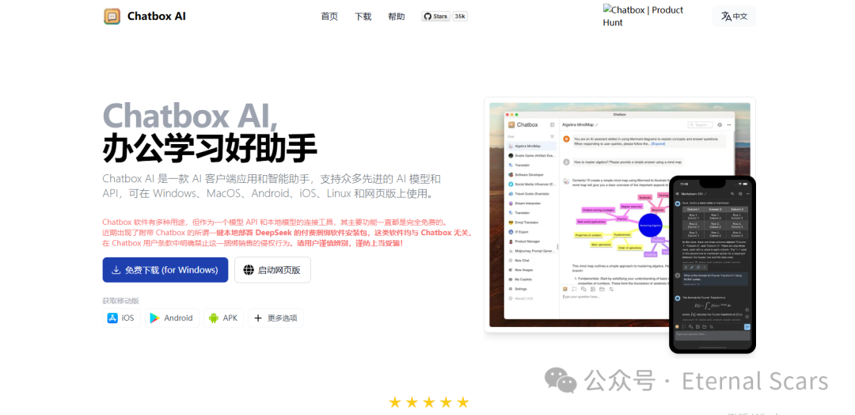This screenshot has width=855, height=415.
Task: Click the Chatbox logo inside the app preview sidebar
Action: 511,125
